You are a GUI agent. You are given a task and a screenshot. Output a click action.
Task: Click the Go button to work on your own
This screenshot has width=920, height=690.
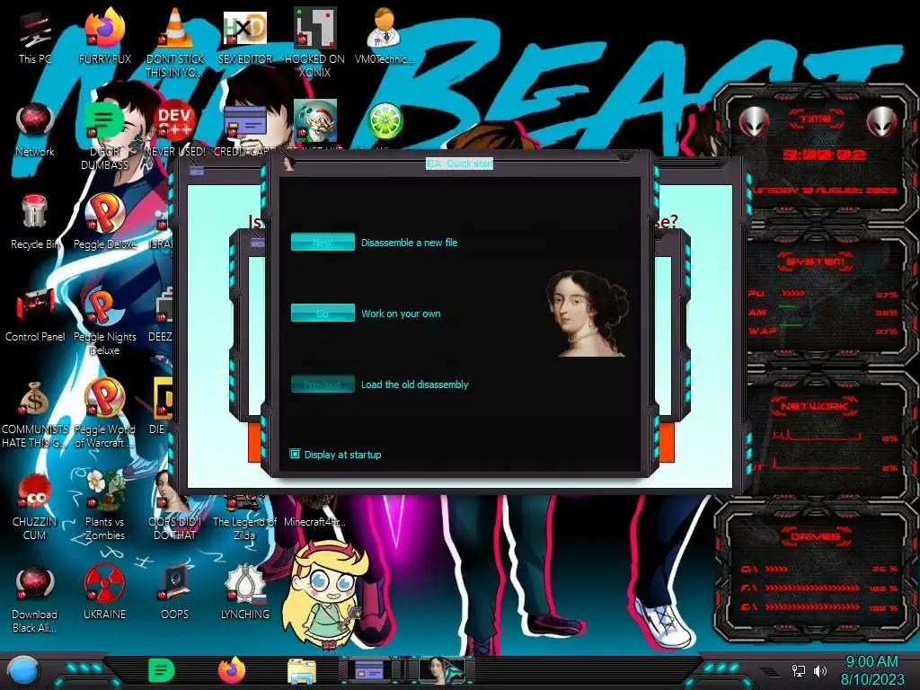(323, 314)
